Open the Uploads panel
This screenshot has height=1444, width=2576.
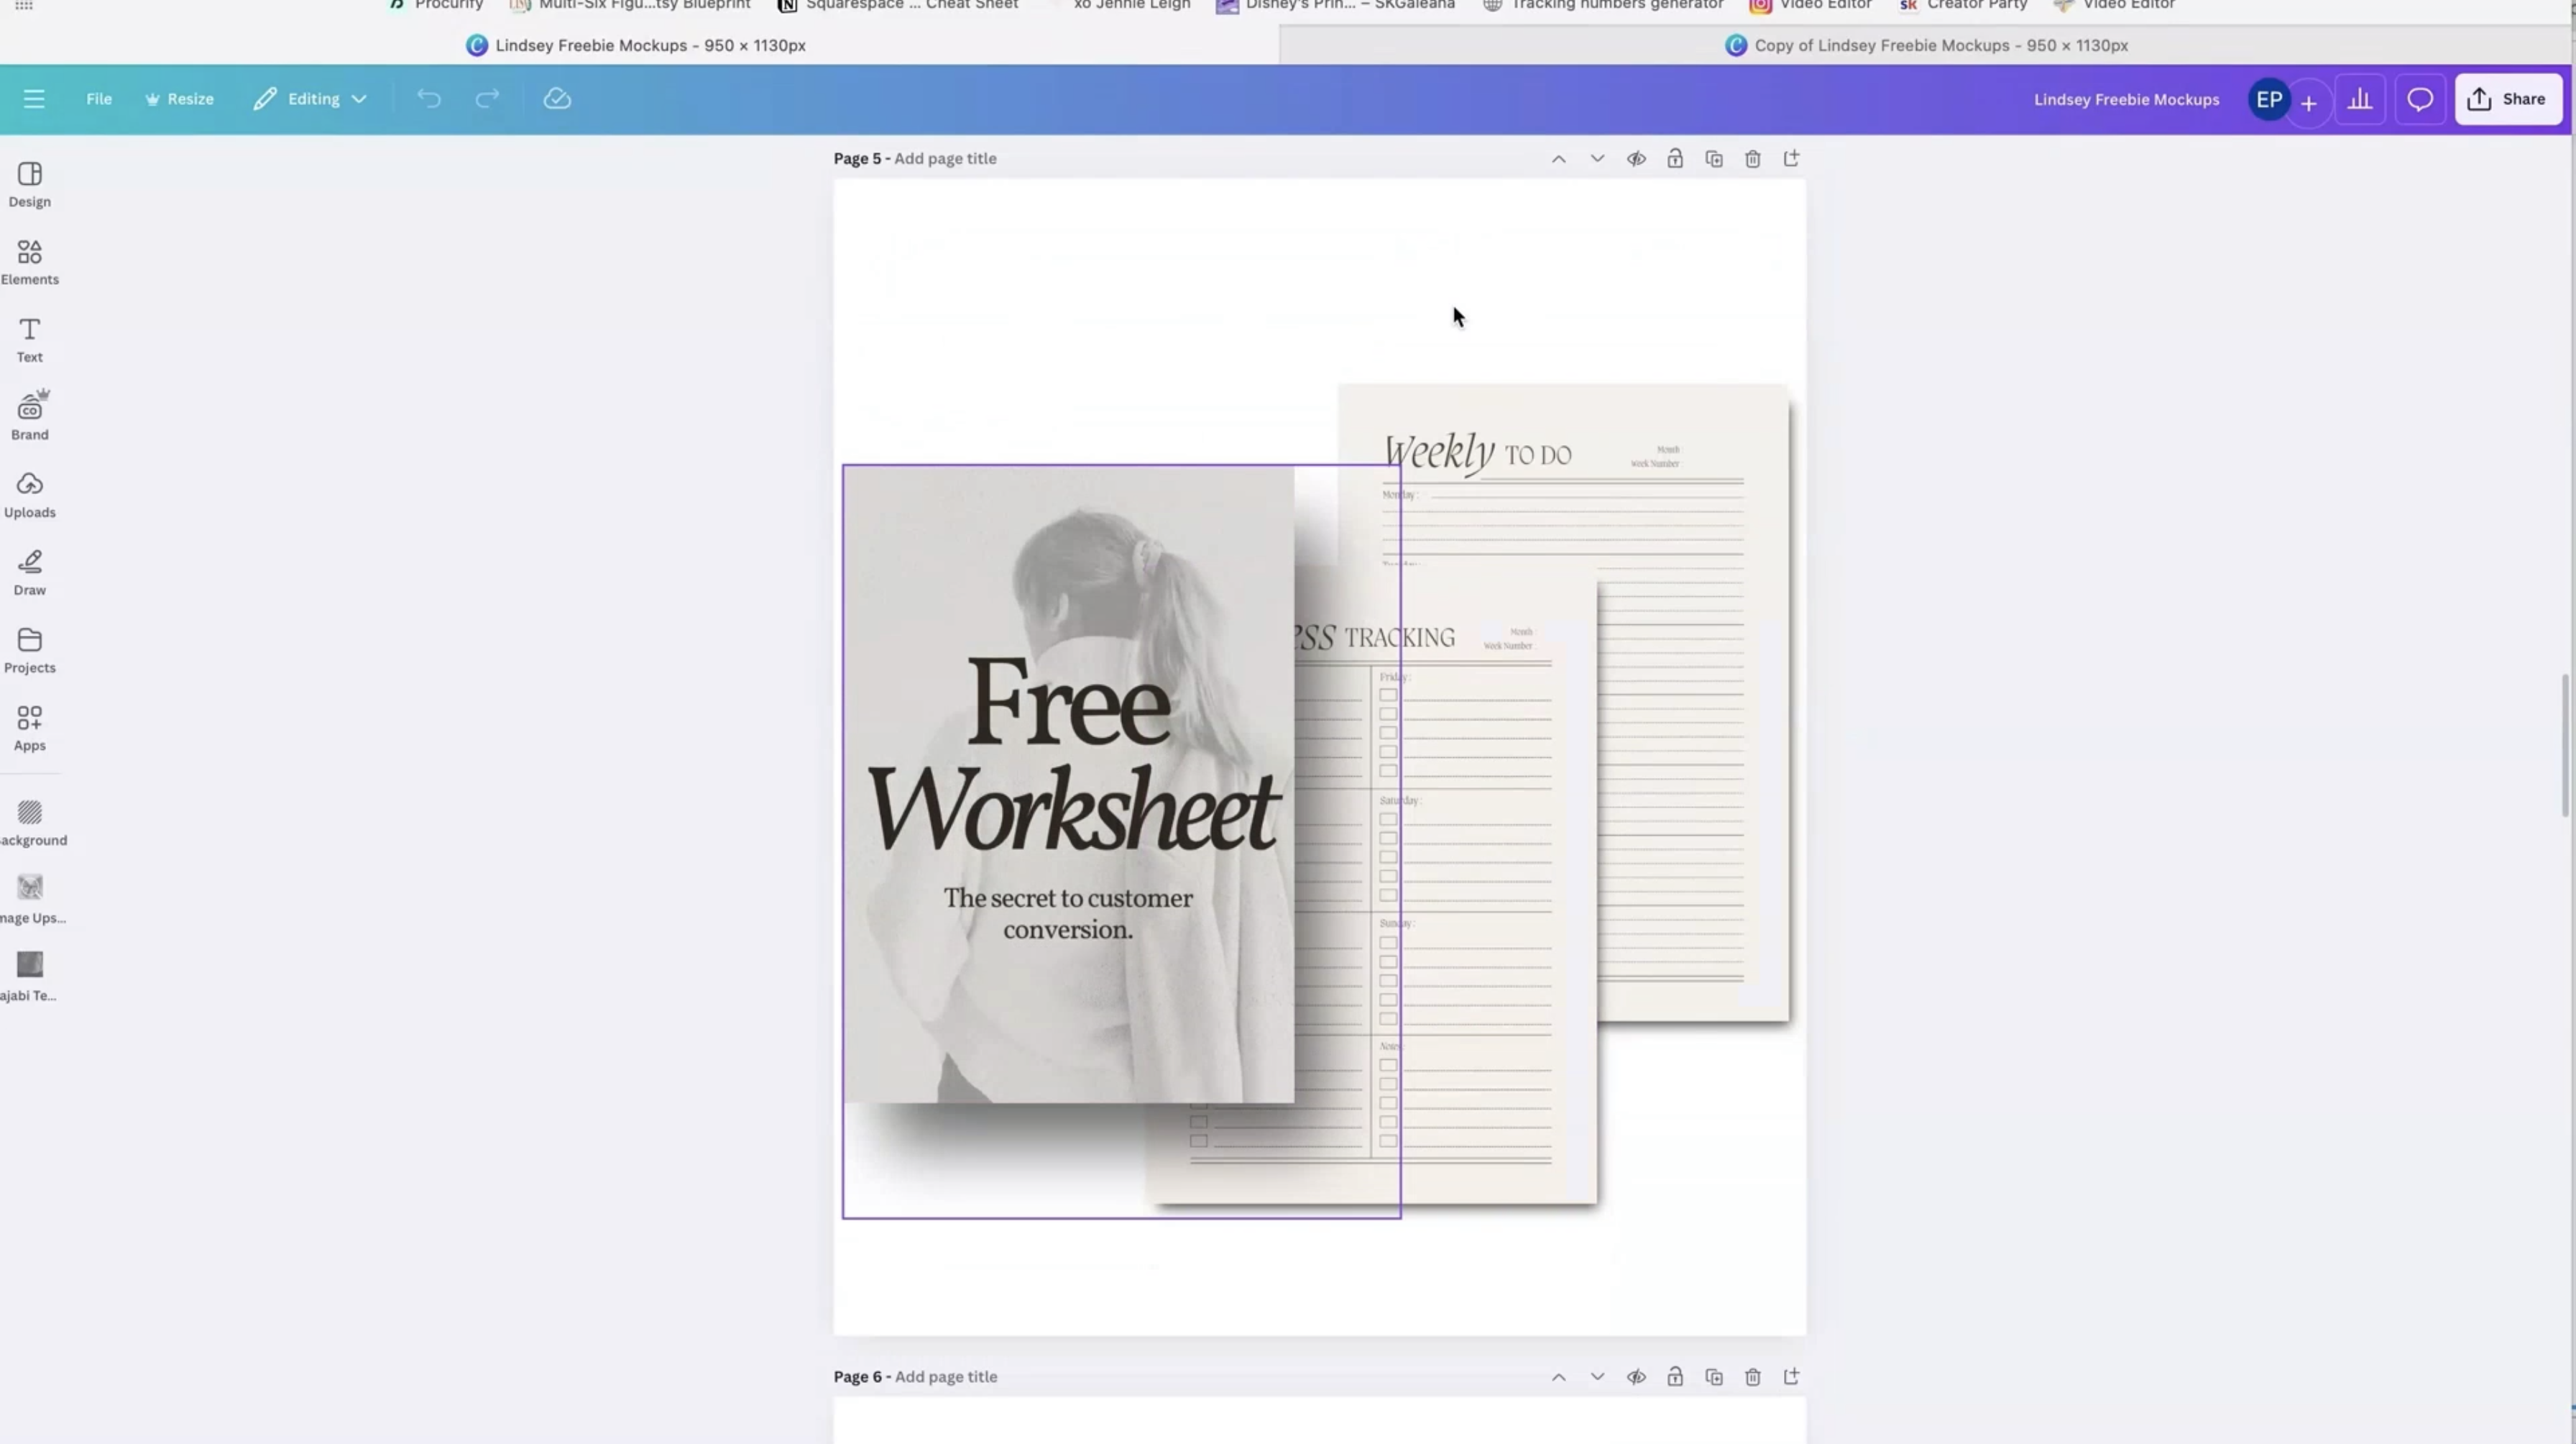(29, 495)
